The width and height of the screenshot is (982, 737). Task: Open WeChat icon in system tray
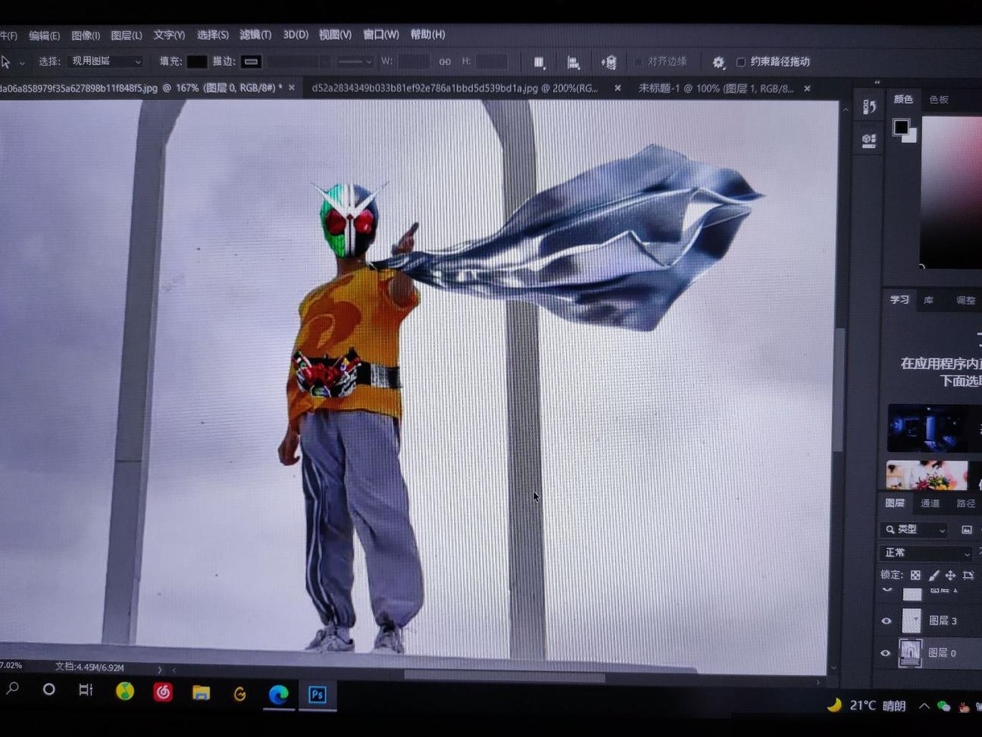click(x=943, y=706)
